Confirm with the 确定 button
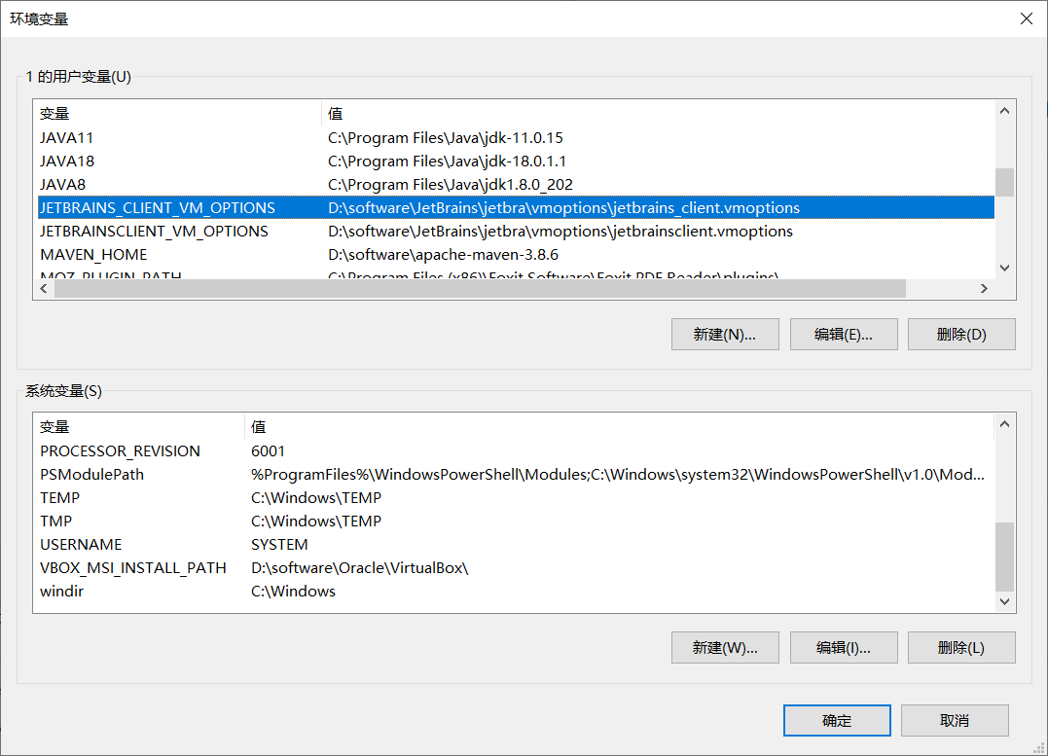The image size is (1048, 756). point(837,721)
